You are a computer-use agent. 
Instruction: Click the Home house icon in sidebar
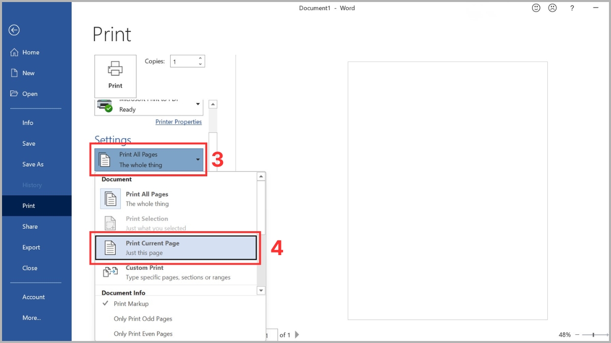pos(14,52)
